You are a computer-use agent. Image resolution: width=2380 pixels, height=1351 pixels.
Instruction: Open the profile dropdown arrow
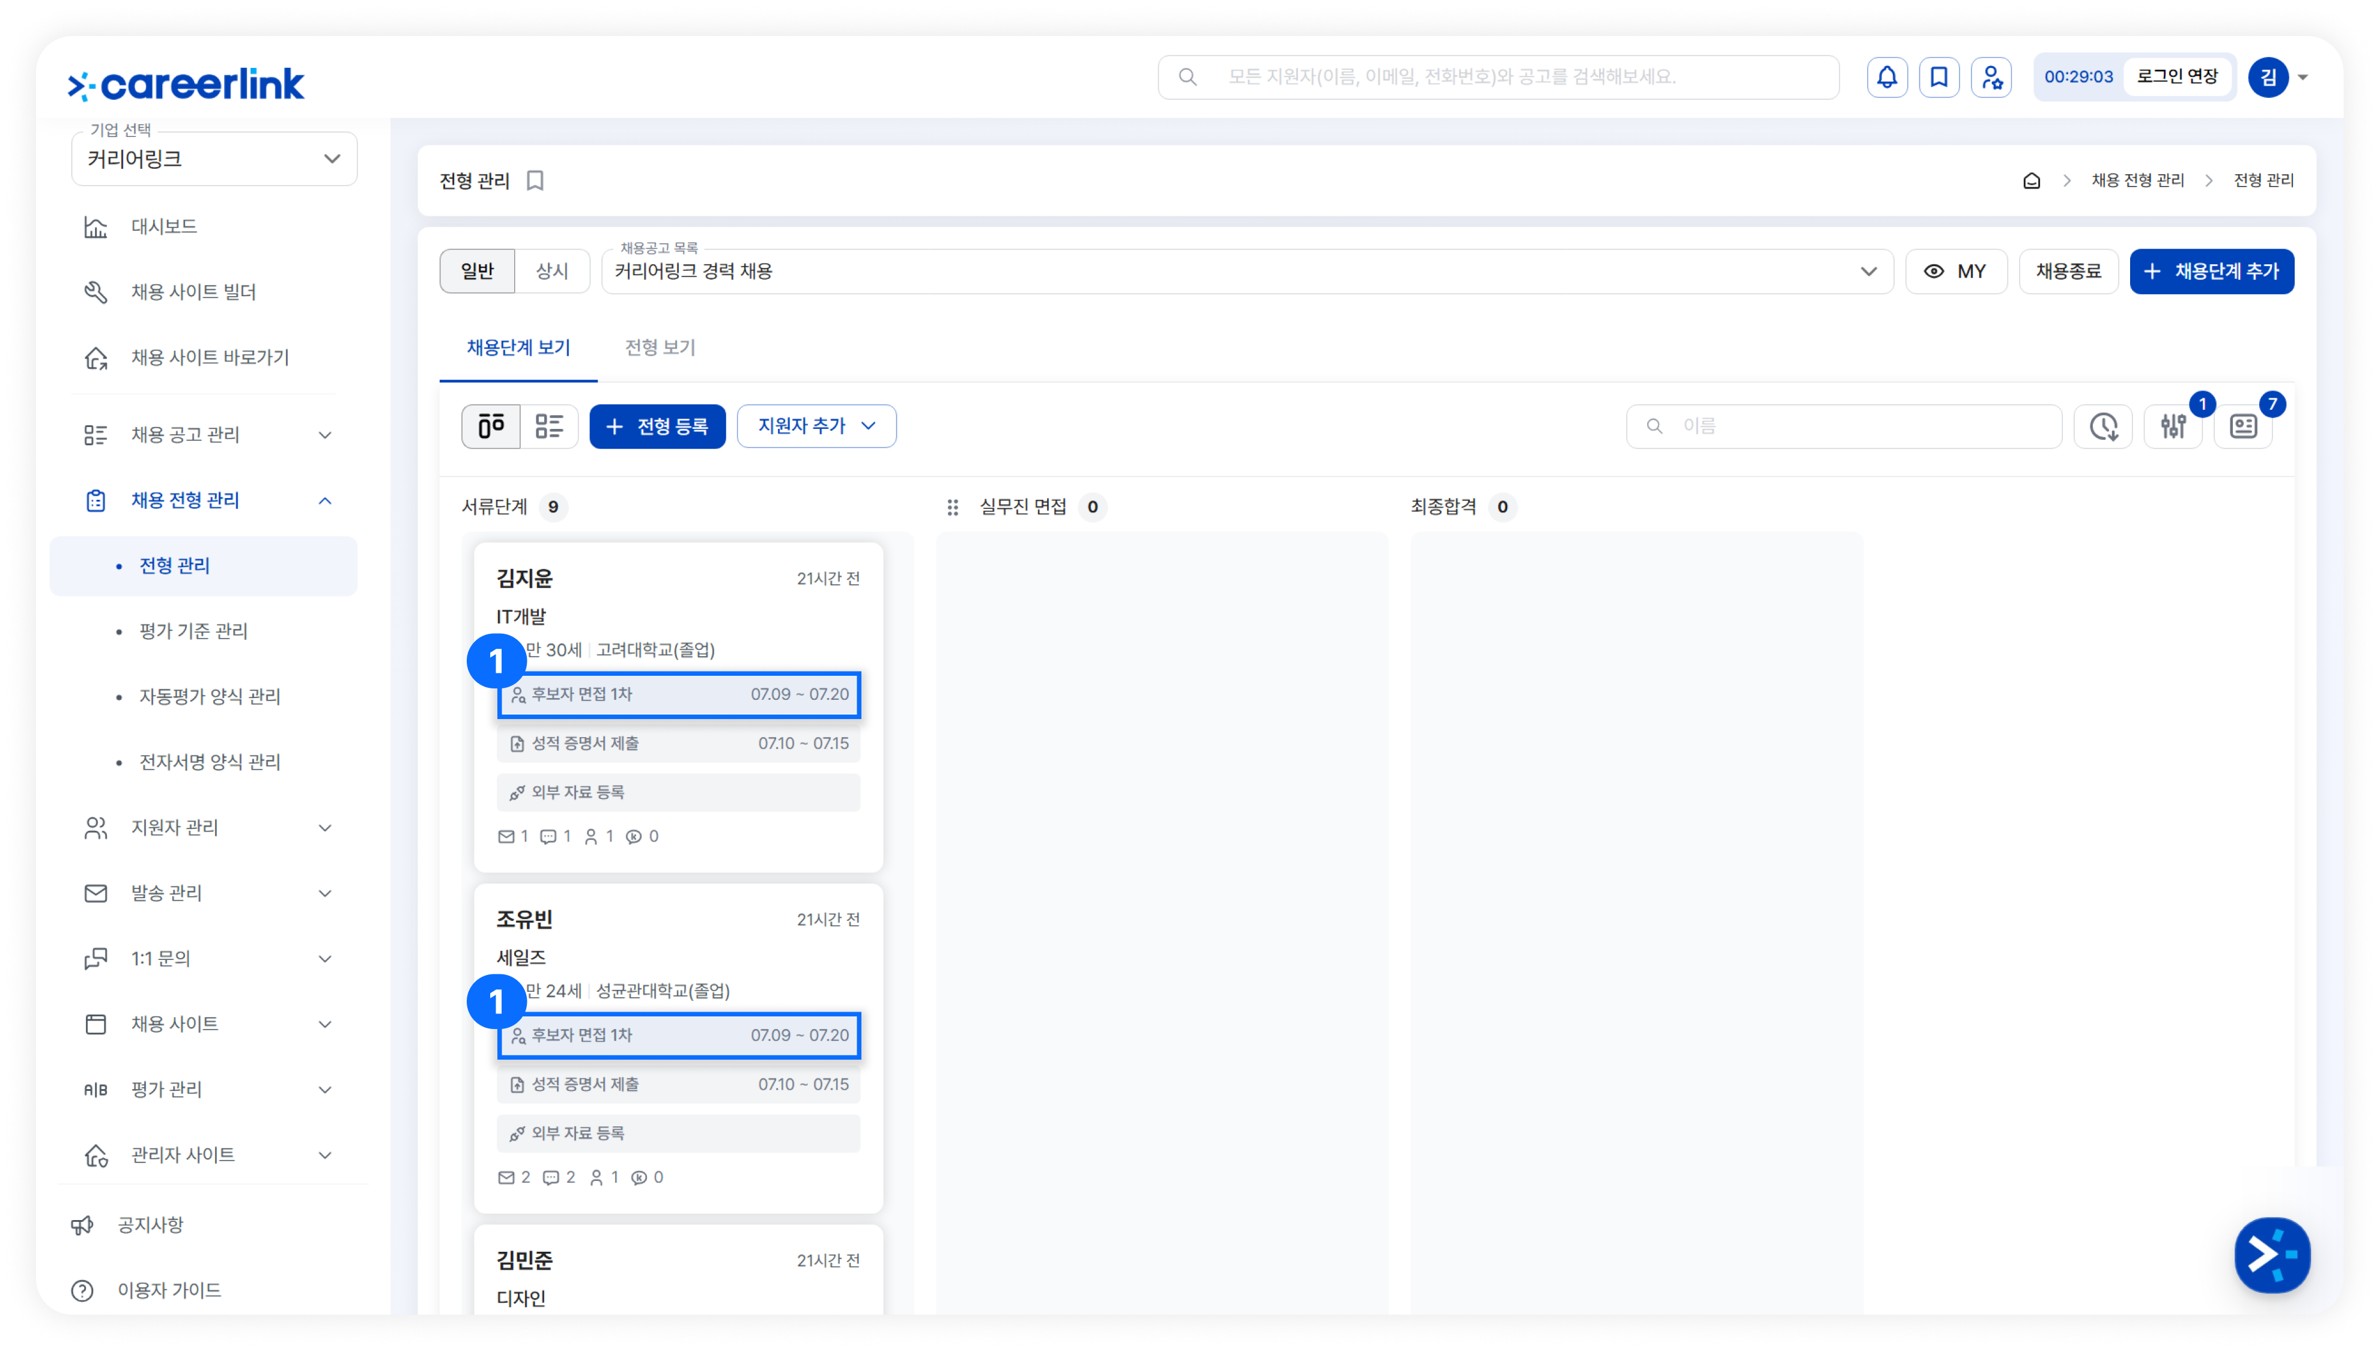[x=2303, y=78]
